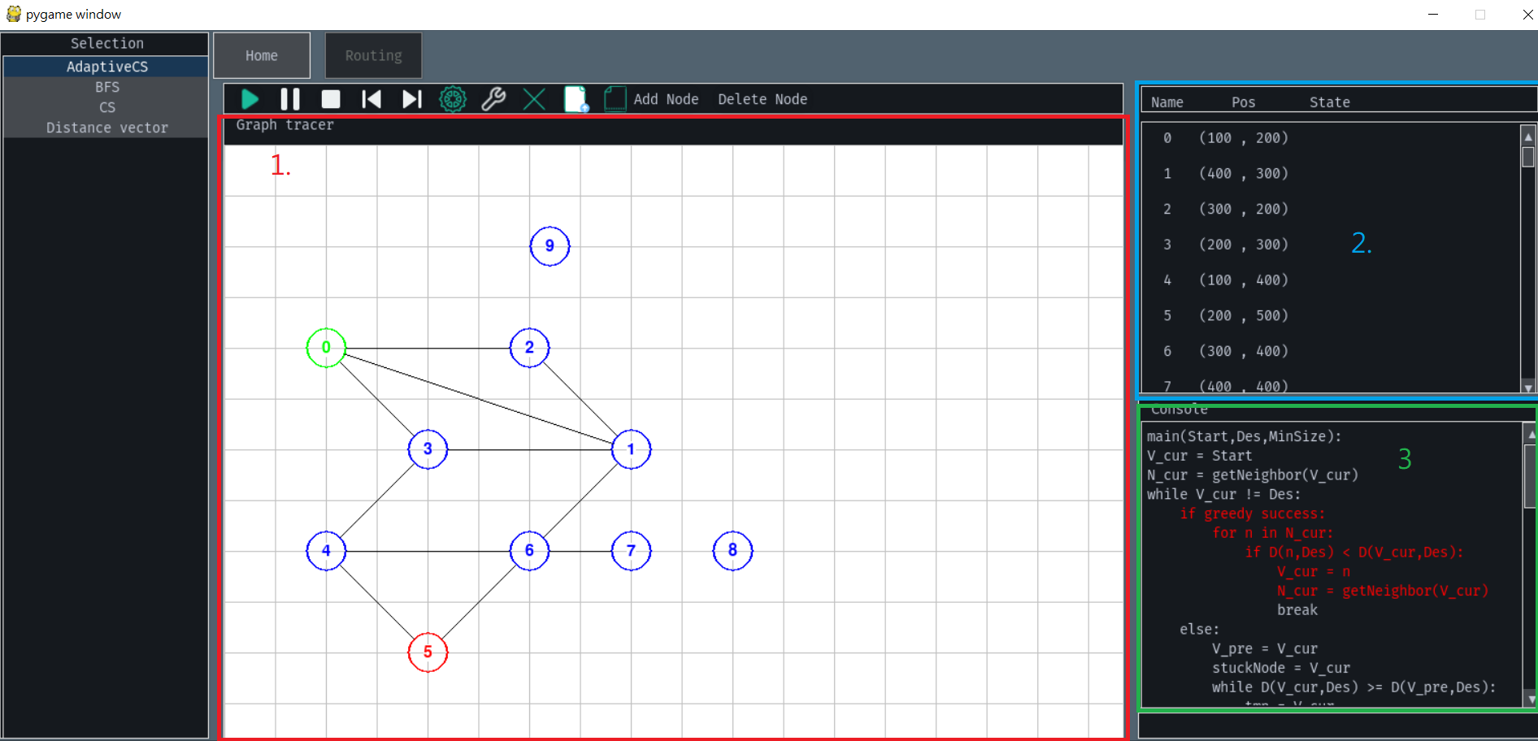Switch to the Routing tab

373,55
